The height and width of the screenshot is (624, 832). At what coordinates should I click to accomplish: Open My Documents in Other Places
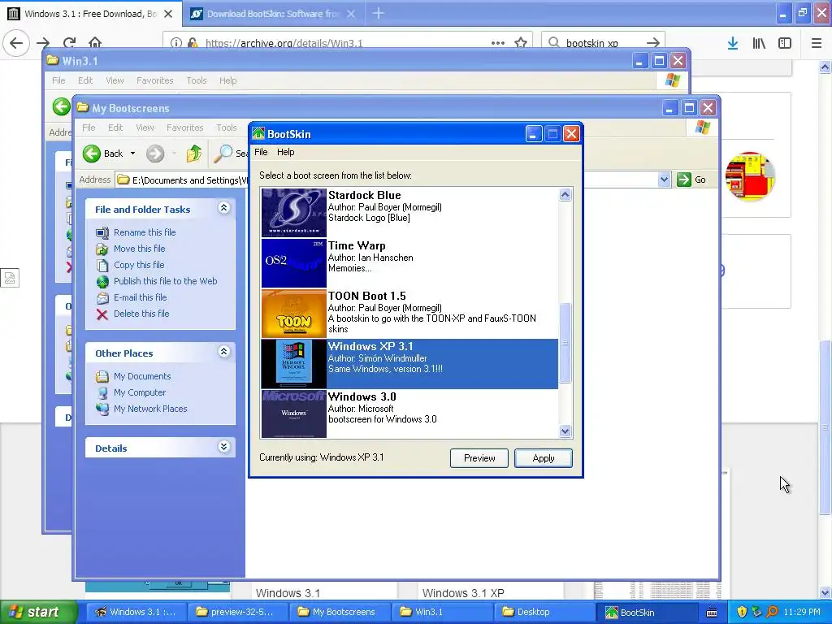(142, 376)
